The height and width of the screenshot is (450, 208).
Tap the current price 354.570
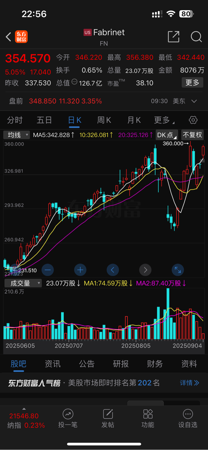(x=28, y=58)
